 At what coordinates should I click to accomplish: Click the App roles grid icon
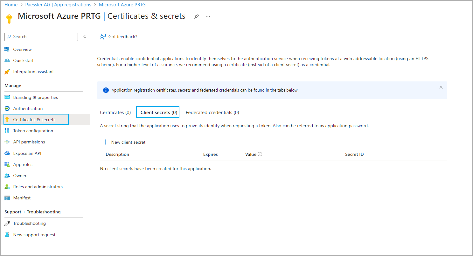7,164
